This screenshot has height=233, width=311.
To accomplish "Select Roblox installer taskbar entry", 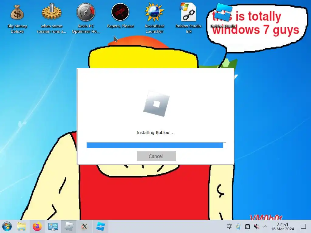I will pos(69,226).
